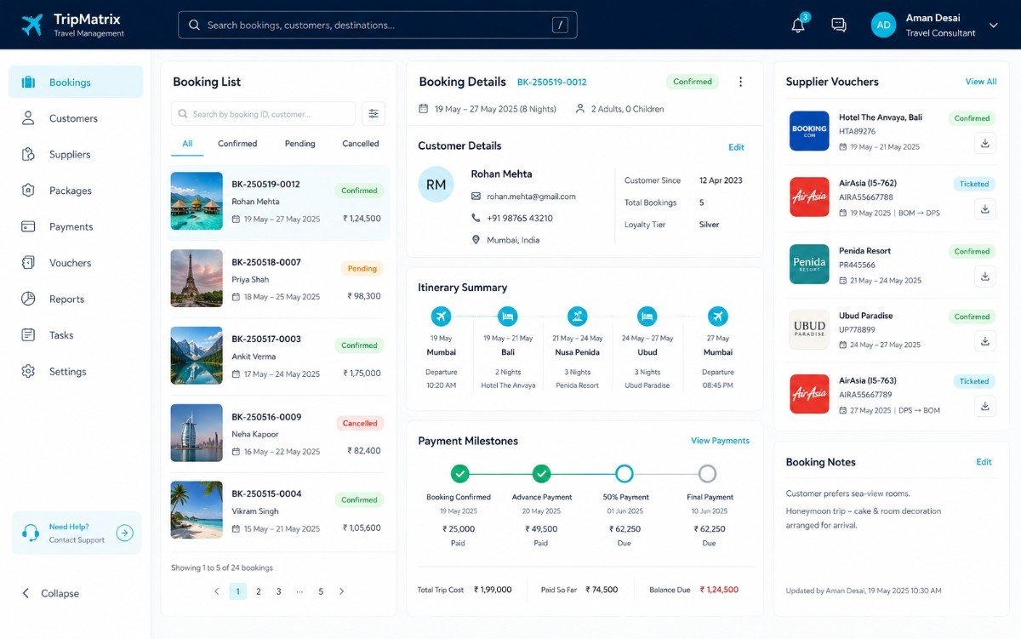Open Bookings in the sidebar
Image resolution: width=1021 pixels, height=639 pixels.
click(76, 83)
